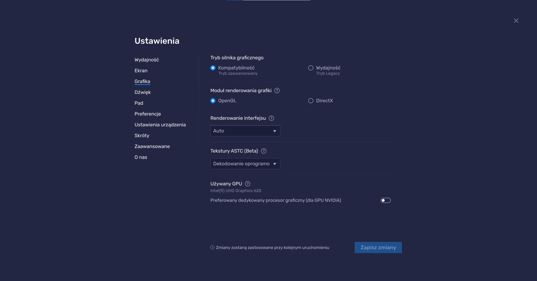Open Dźwięk settings section
537x281 pixels.
(143, 92)
